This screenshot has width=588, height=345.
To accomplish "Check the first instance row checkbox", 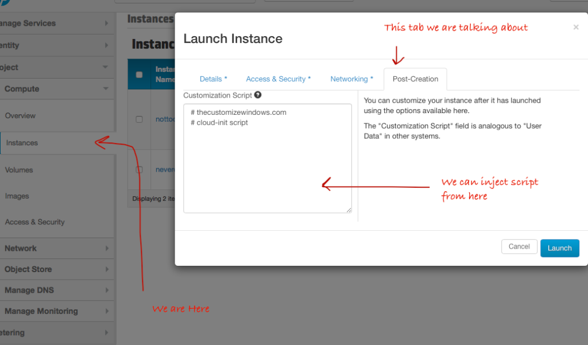I will click(139, 119).
